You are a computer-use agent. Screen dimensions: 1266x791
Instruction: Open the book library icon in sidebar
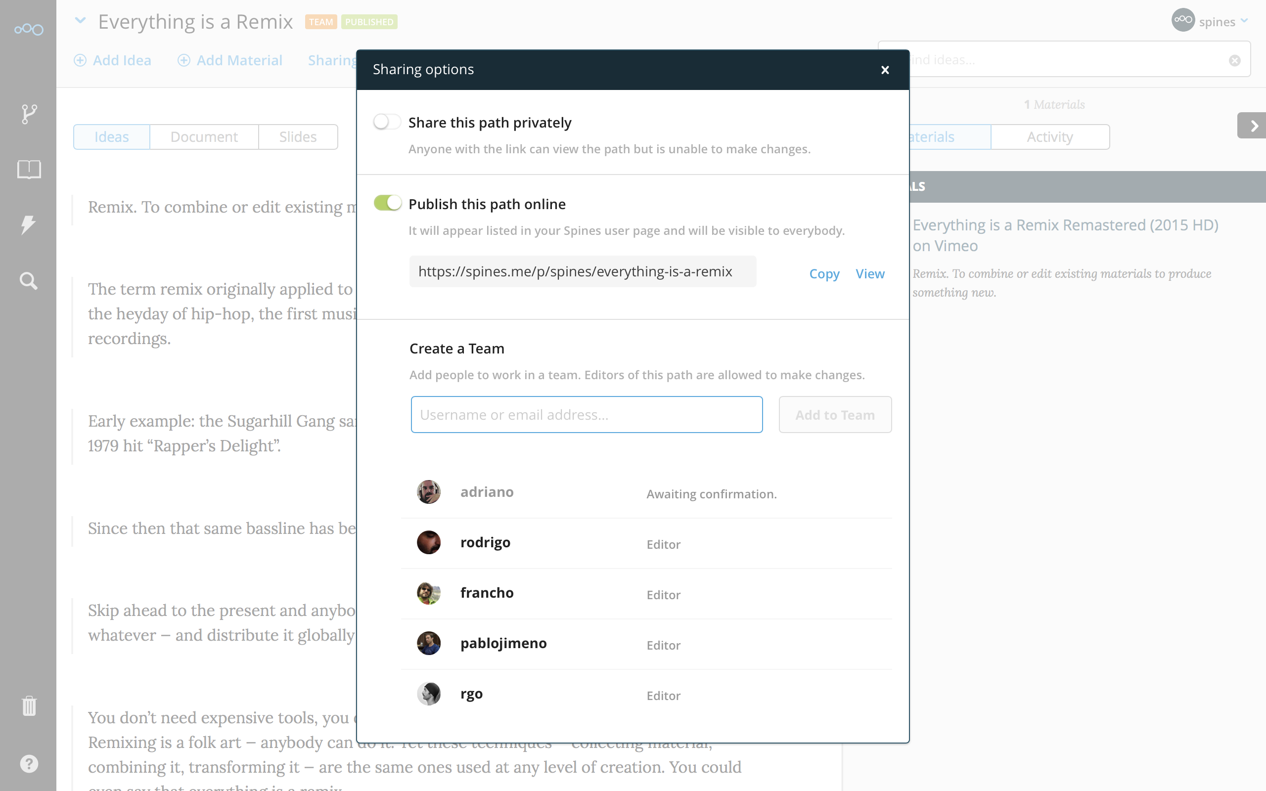click(29, 169)
